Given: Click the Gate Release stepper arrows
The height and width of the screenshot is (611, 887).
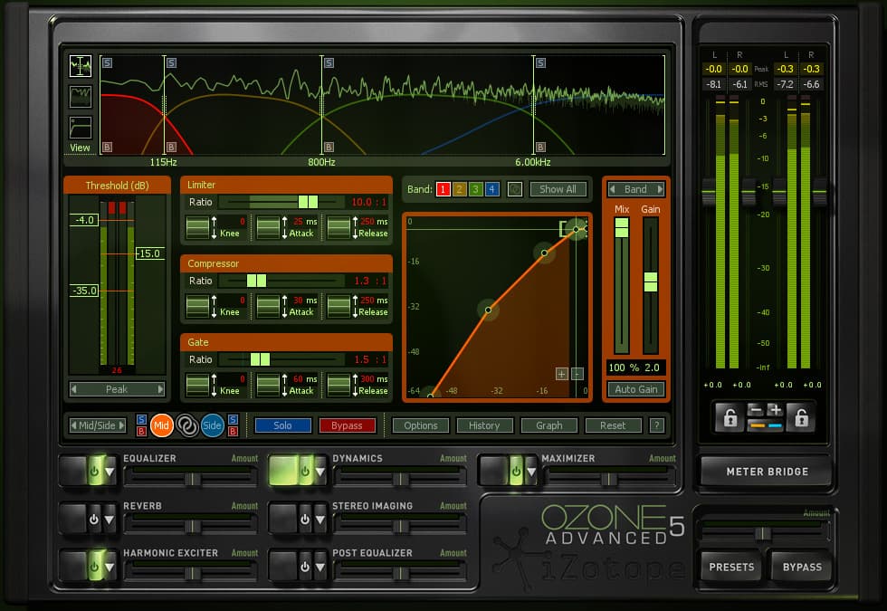Looking at the screenshot, I should [x=355, y=385].
